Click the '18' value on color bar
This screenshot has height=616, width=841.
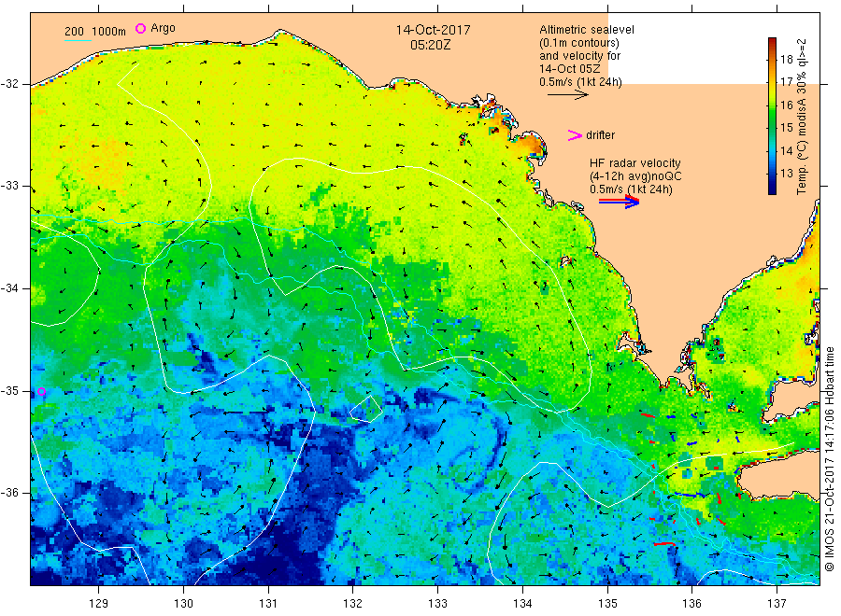[786, 60]
